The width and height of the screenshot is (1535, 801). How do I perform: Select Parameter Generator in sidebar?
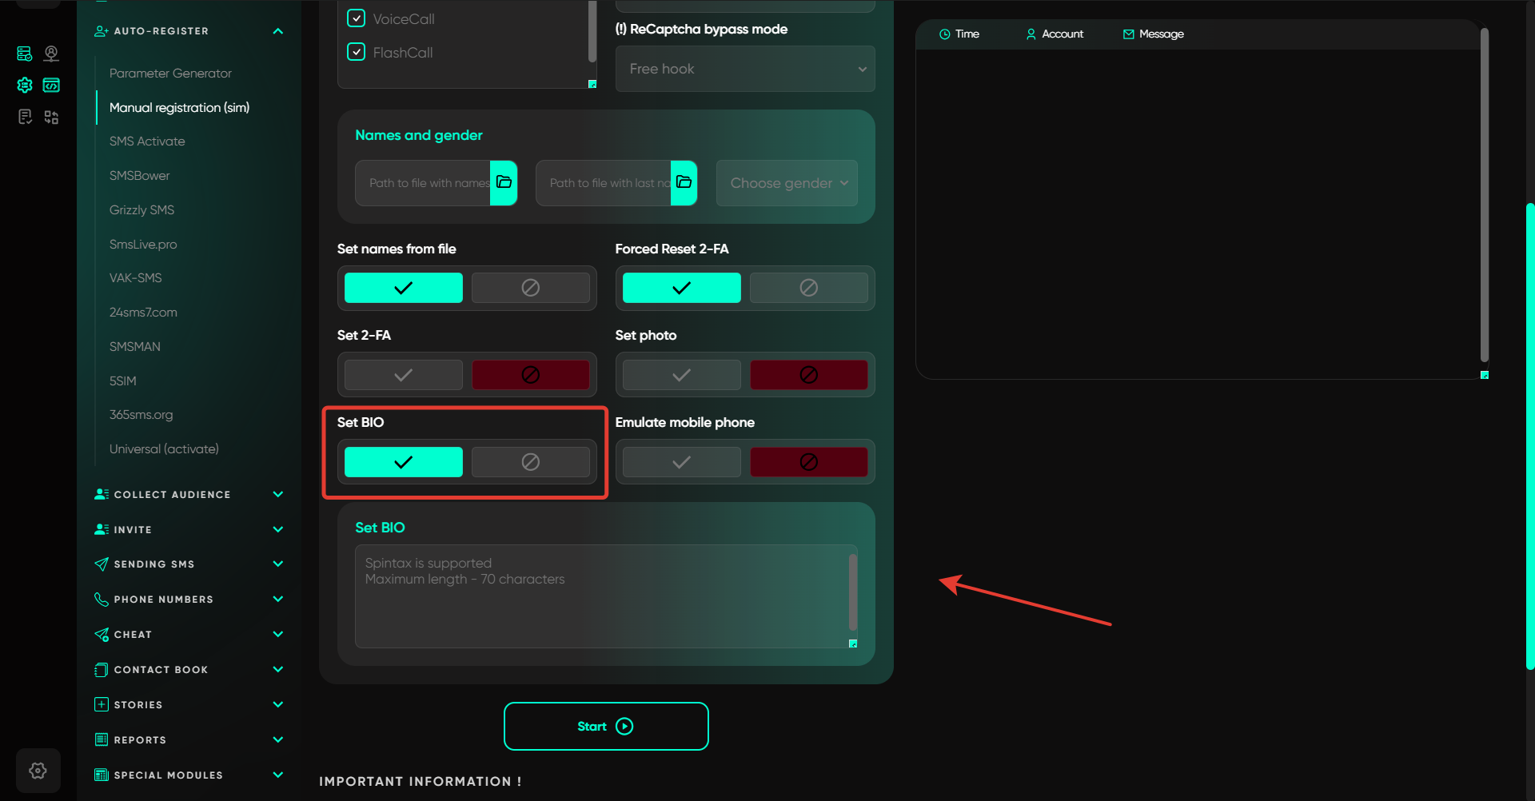(x=170, y=74)
